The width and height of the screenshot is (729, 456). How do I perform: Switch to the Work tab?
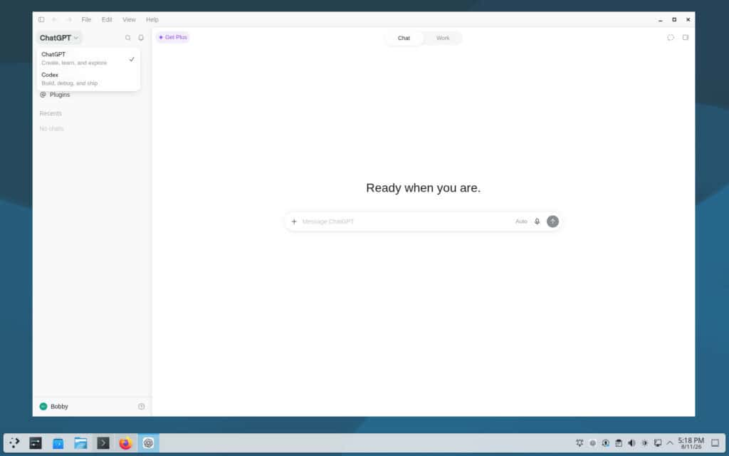coord(443,38)
